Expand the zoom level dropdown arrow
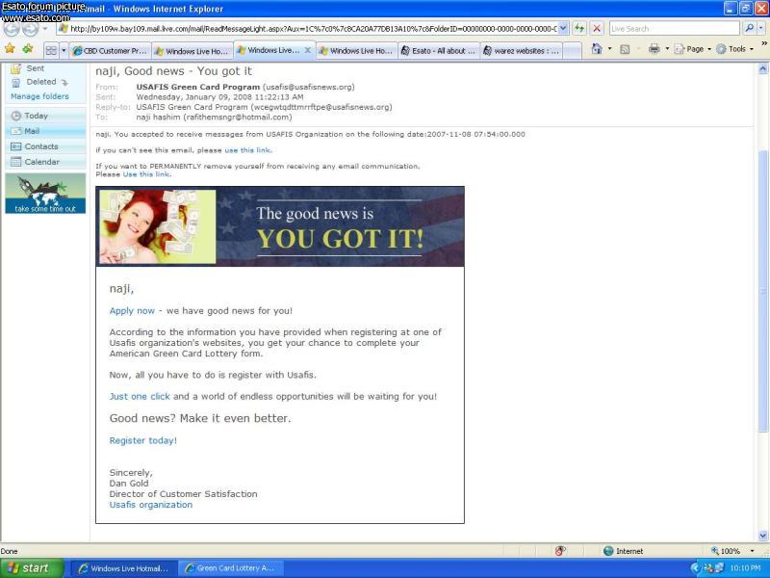The height and width of the screenshot is (578, 770). click(x=752, y=551)
